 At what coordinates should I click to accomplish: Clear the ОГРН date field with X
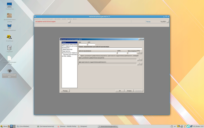(x=141, y=53)
